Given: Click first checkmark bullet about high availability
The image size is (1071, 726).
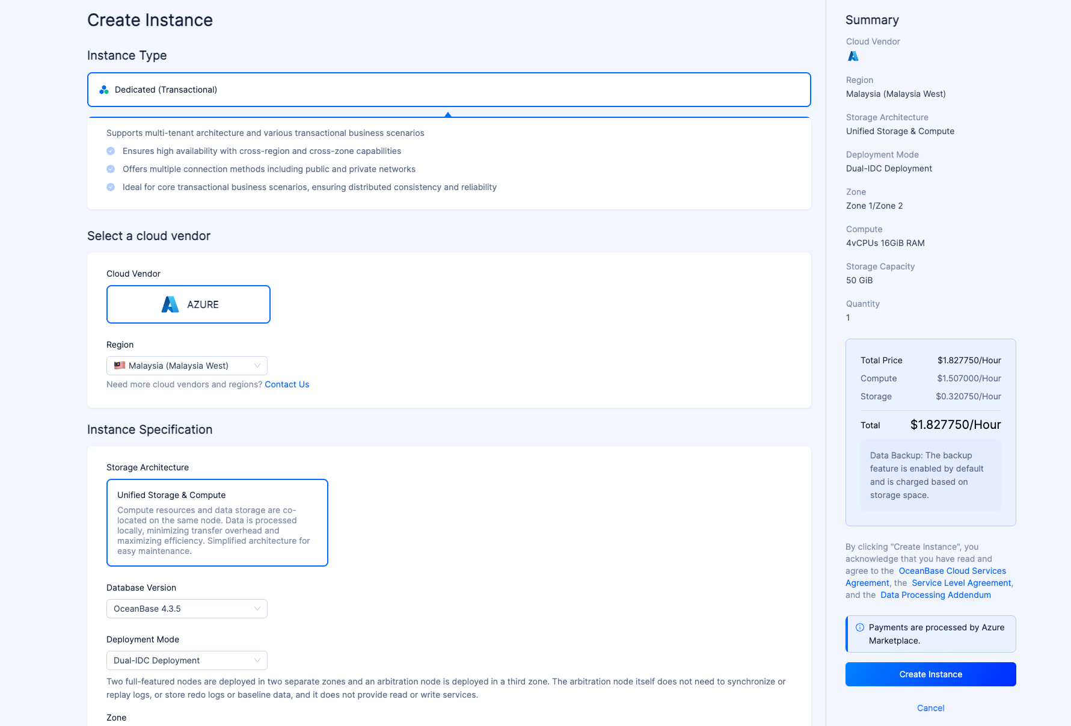Looking at the screenshot, I should tap(111, 151).
